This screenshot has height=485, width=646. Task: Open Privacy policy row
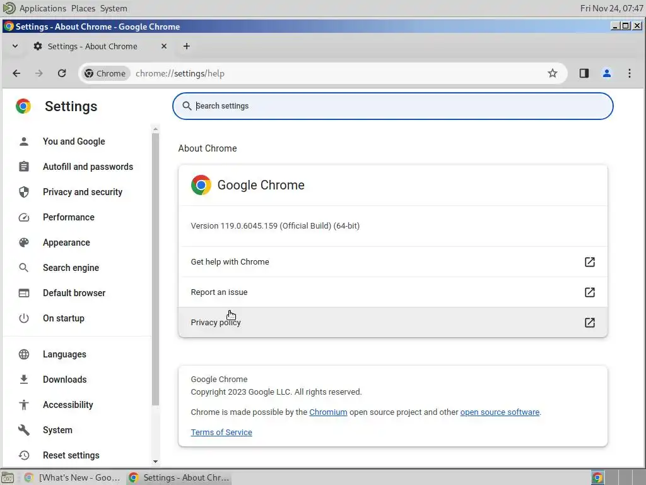(x=392, y=322)
